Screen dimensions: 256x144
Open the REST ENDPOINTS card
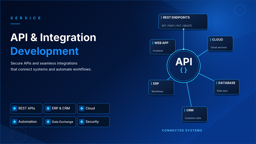tap(183, 22)
